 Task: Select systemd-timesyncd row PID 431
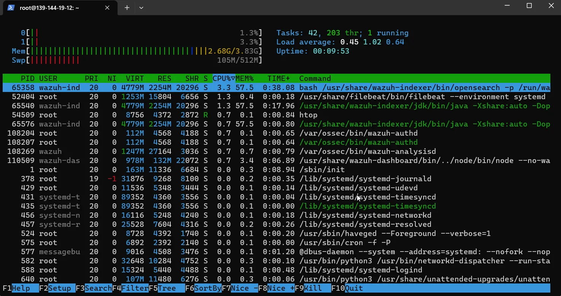(x=277, y=197)
